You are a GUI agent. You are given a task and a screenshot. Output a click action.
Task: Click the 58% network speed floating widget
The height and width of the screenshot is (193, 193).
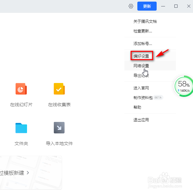click(x=183, y=86)
